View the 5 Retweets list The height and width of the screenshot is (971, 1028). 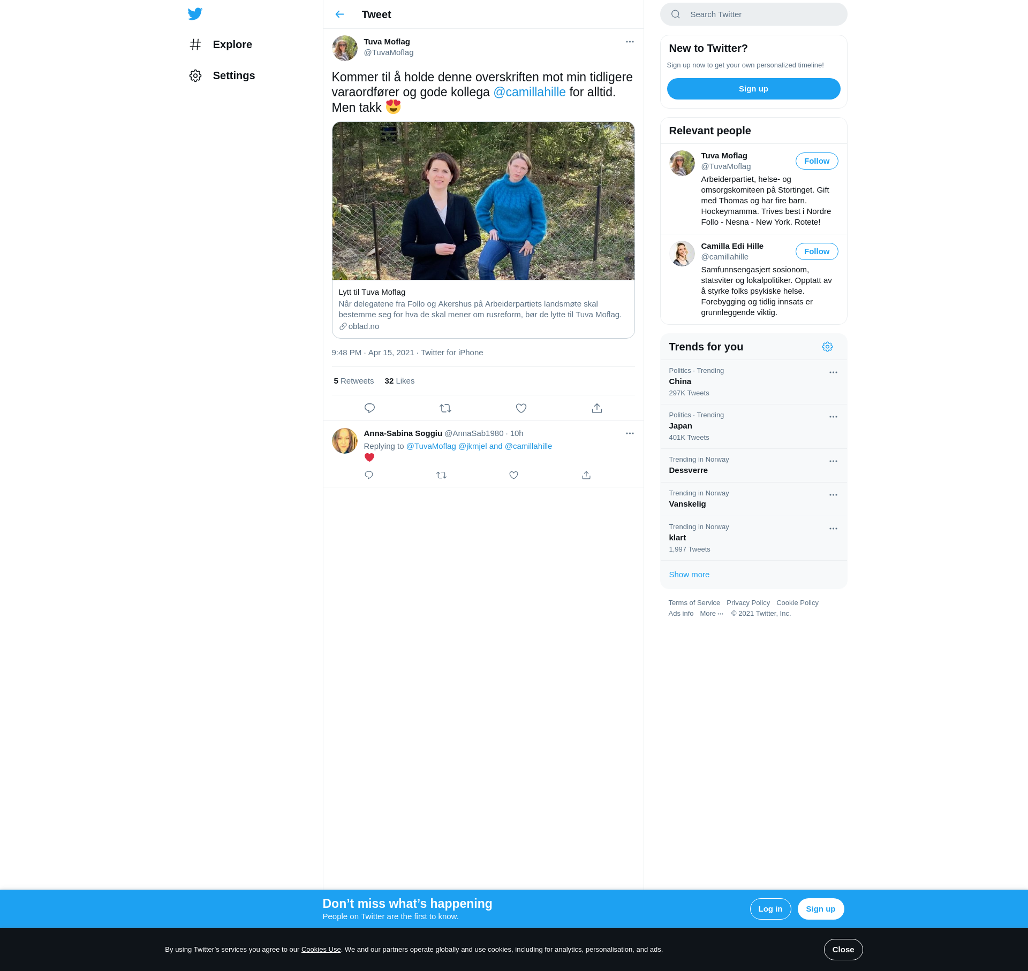point(354,381)
